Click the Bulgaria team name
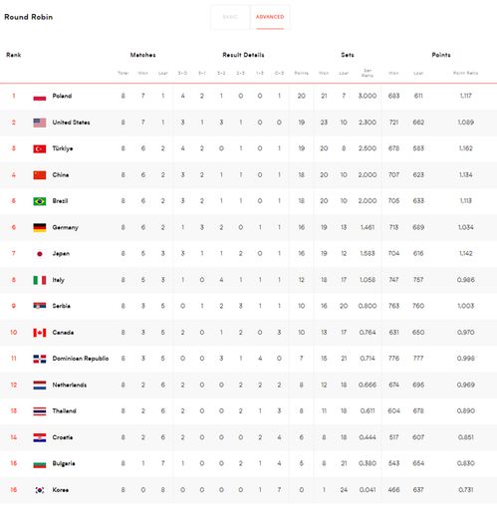This screenshot has height=515, width=497. click(64, 463)
